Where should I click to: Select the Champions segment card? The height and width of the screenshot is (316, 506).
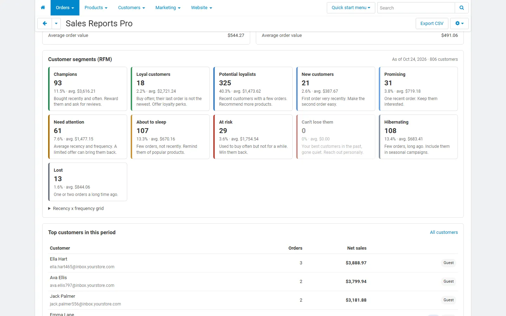[87, 89]
